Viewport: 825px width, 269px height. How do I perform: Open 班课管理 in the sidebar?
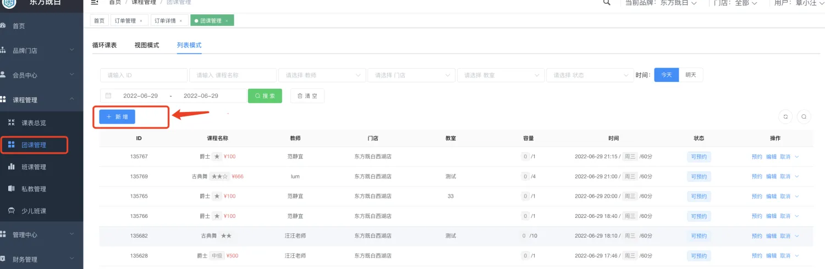click(x=34, y=167)
